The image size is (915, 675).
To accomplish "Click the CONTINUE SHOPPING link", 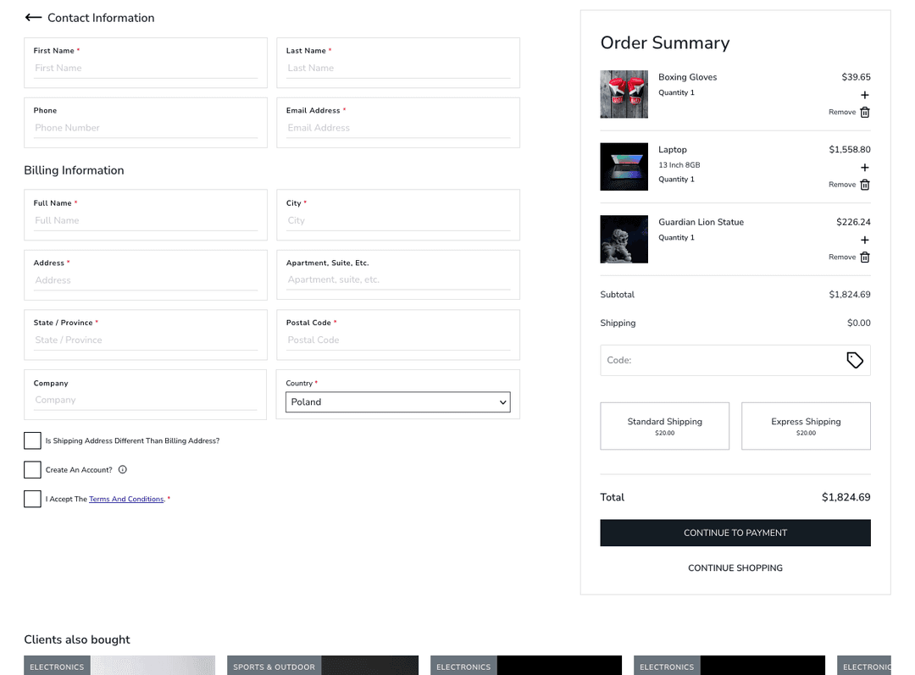I will point(735,567).
